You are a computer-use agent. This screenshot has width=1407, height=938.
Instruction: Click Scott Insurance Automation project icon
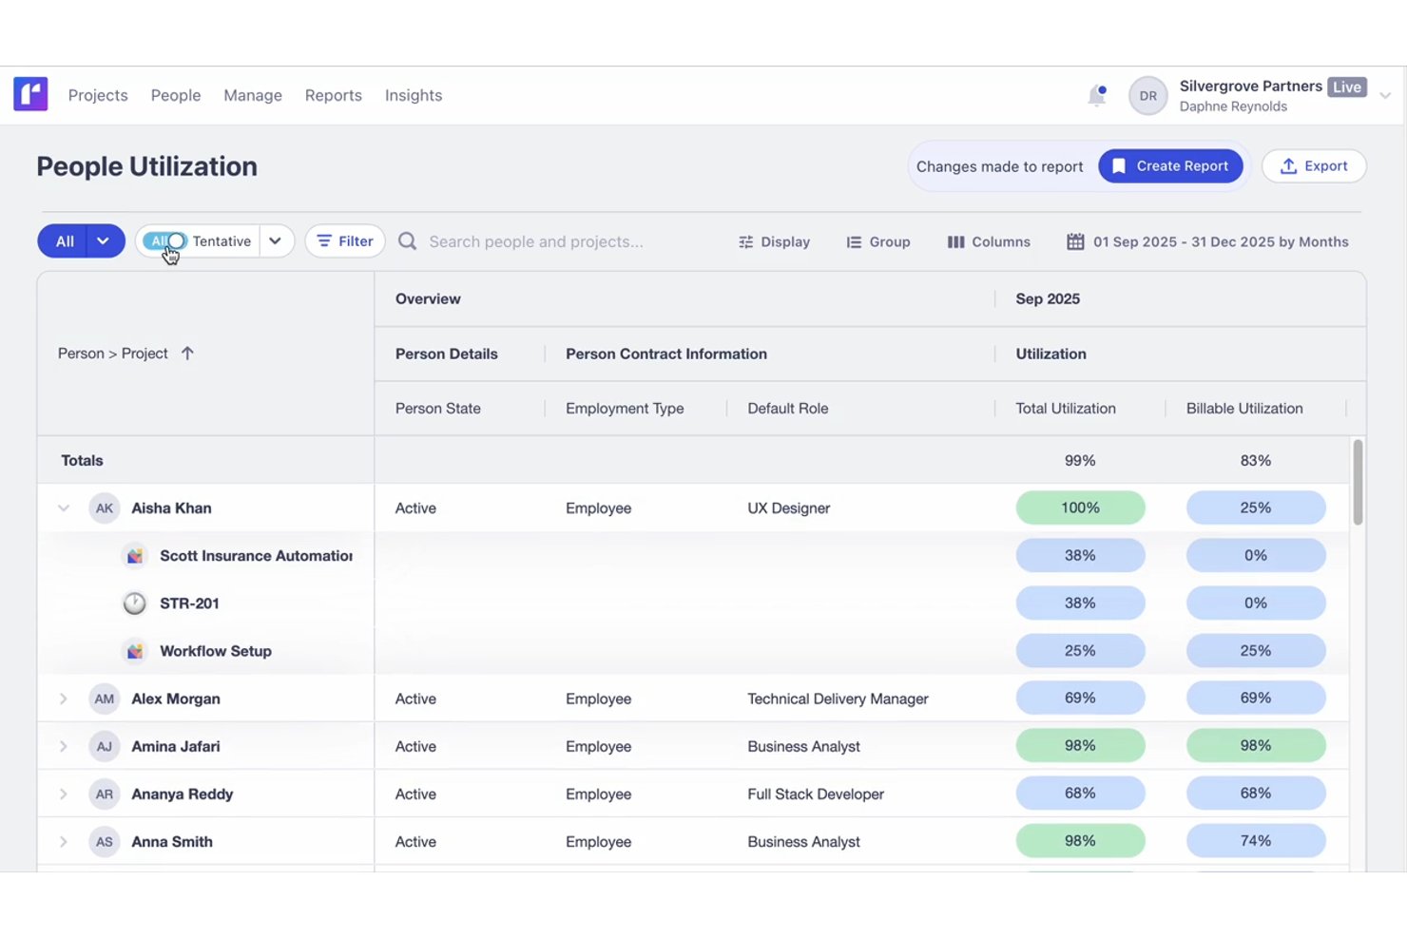(135, 556)
